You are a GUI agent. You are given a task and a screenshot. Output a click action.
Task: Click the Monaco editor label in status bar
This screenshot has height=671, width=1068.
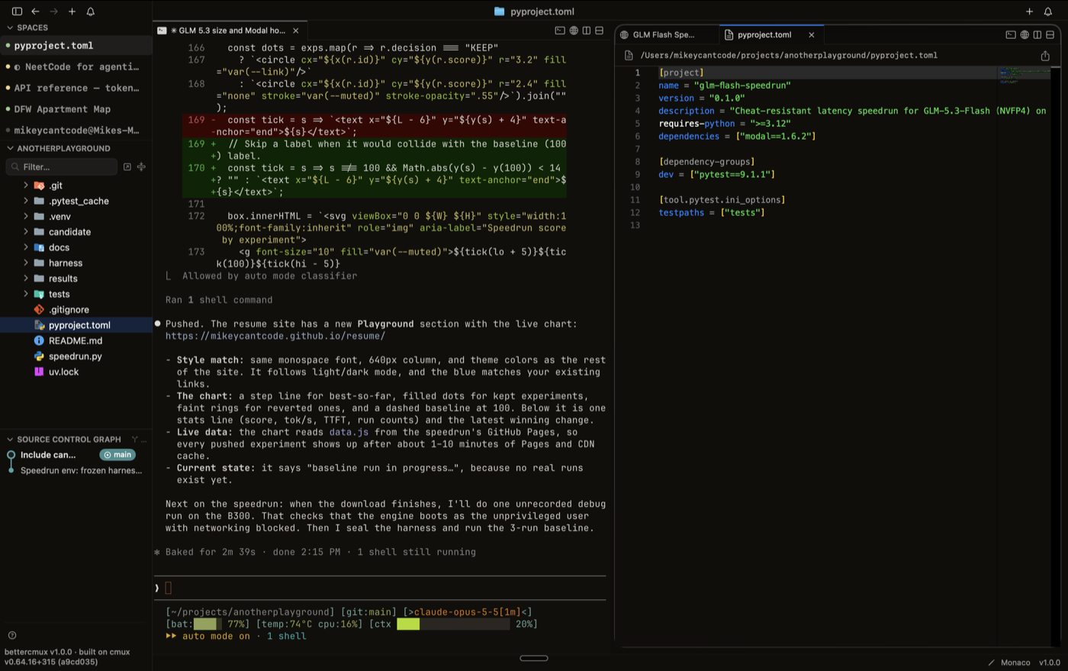pyautogui.click(x=1015, y=663)
